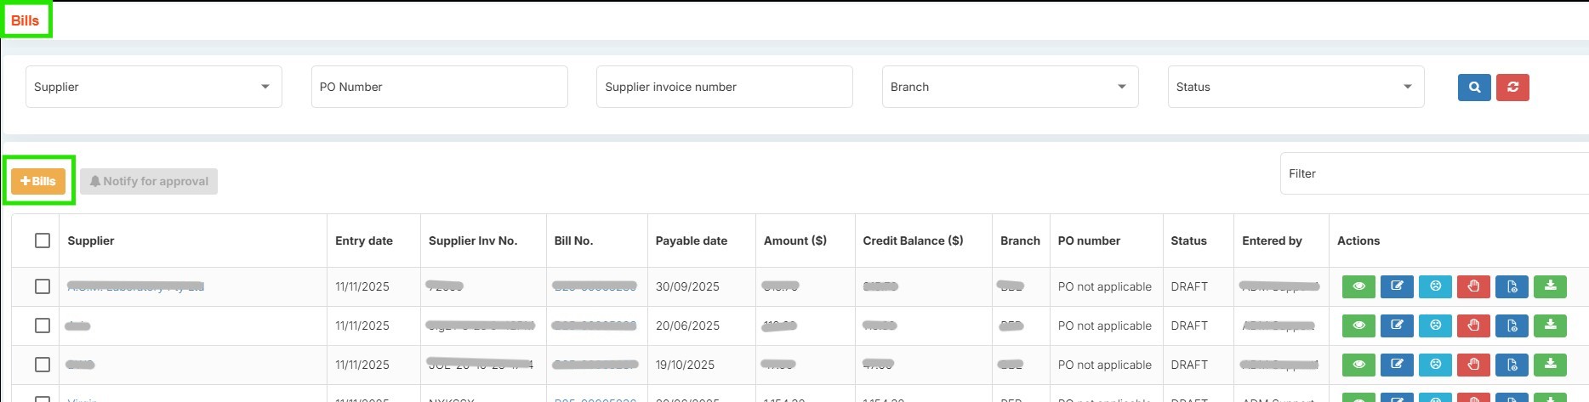
Task: Click red hand icon for 20/06/2025 bill
Action: click(x=1473, y=326)
